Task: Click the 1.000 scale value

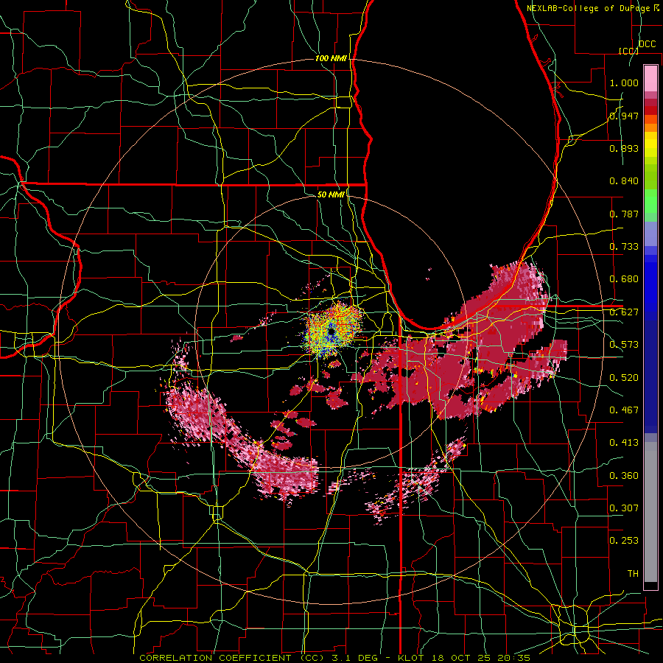Action: (x=624, y=83)
